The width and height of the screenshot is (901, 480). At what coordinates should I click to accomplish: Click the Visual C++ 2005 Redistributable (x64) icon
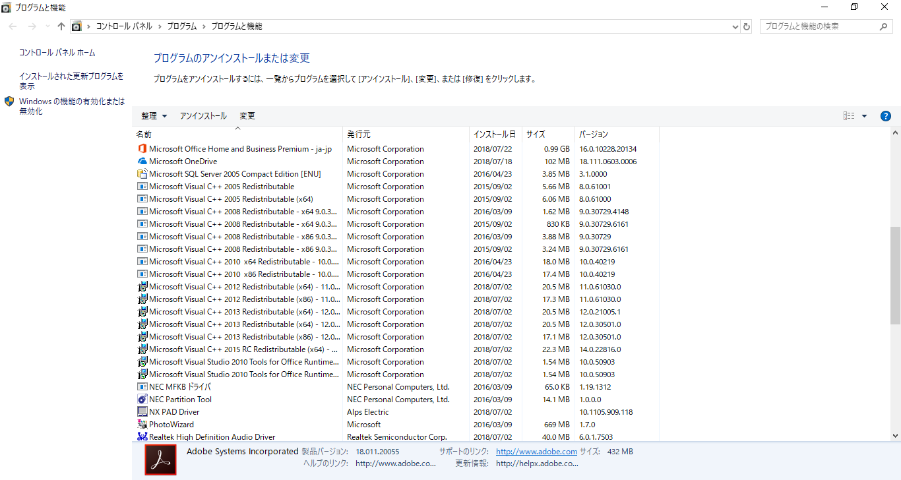click(x=142, y=199)
